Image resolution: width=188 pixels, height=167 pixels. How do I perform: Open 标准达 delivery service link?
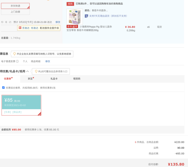coord(34,28)
